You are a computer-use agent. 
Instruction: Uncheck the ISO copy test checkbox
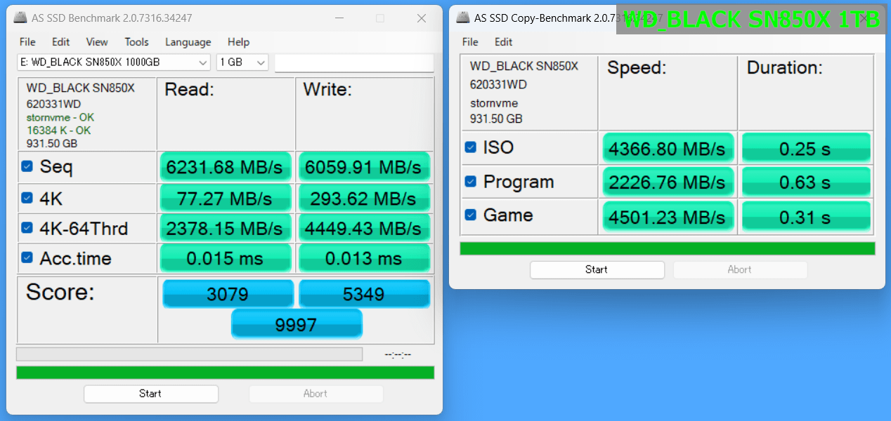[471, 147]
